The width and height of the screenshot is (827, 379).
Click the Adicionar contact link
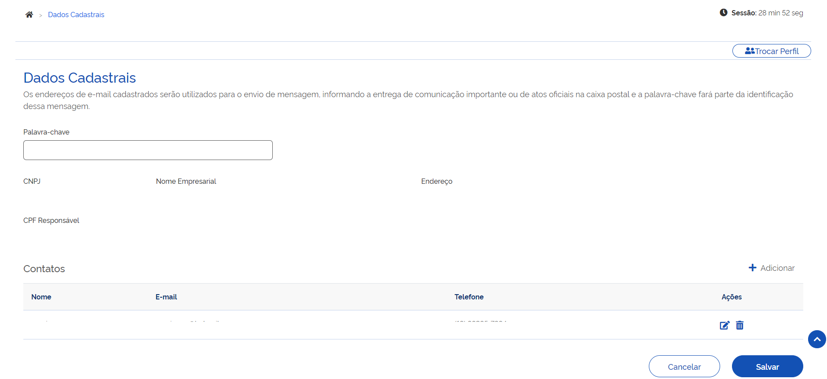[x=772, y=268]
